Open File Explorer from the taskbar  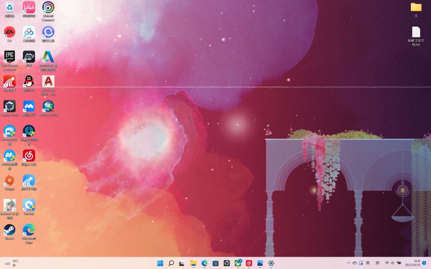(x=193, y=263)
